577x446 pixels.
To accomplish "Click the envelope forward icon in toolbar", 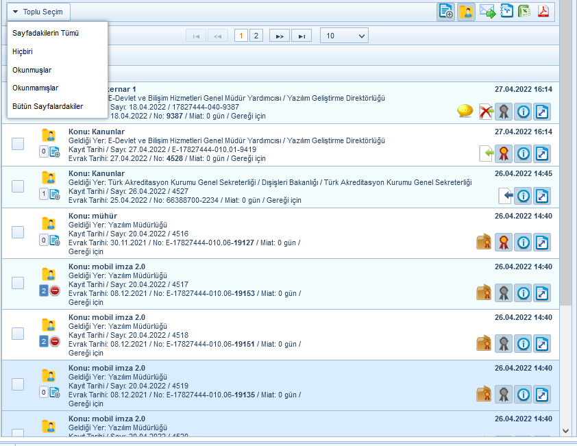I will coord(487,12).
